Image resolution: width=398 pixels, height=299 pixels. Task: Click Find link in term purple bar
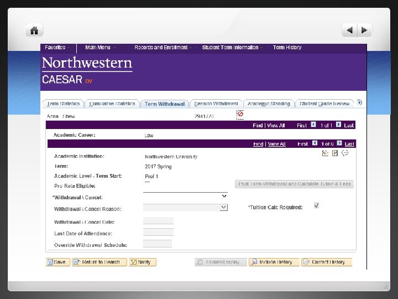point(258,144)
